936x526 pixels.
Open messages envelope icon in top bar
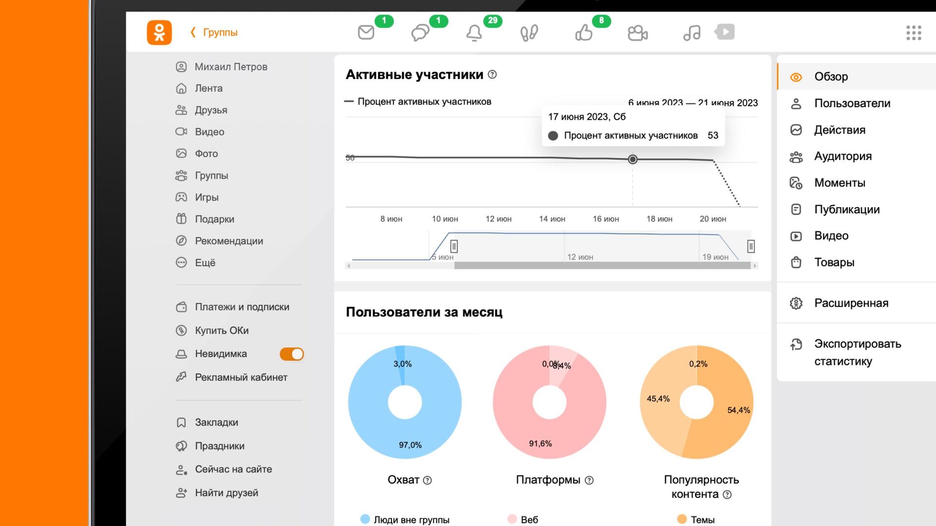click(x=366, y=33)
